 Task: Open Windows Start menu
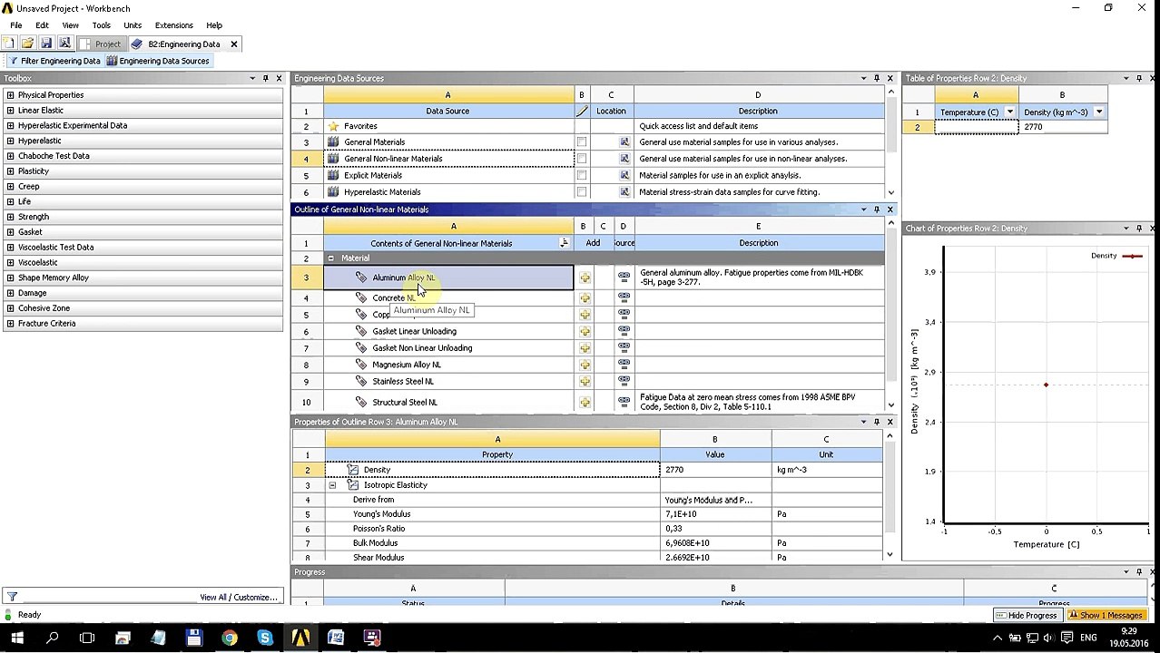pos(16,638)
